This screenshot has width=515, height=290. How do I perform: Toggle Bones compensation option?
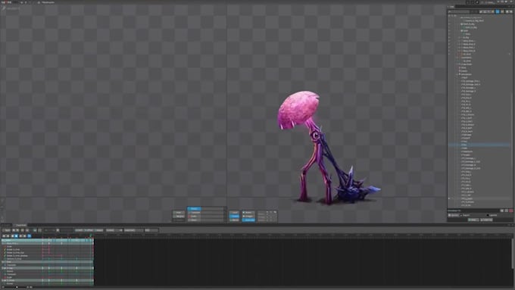pos(248,213)
